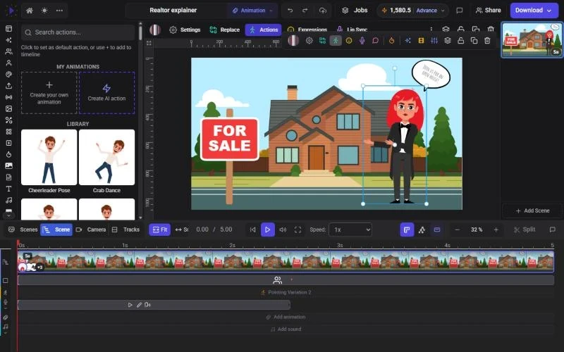This screenshot has width=564, height=352.
Task: Click the Fit canvas button
Action: (x=160, y=230)
